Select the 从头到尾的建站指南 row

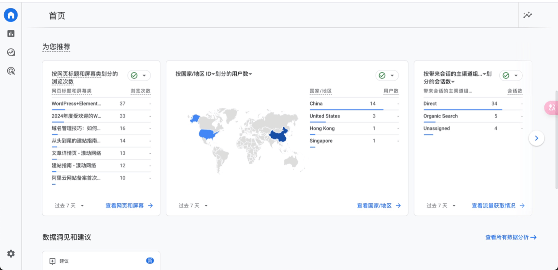[101, 141]
